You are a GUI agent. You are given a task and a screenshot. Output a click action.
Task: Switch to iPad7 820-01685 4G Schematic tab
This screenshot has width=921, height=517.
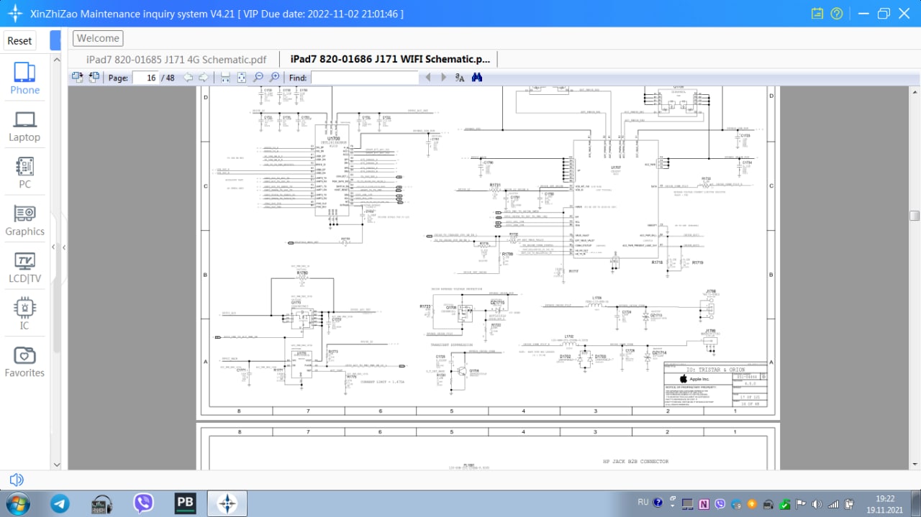[x=176, y=60]
